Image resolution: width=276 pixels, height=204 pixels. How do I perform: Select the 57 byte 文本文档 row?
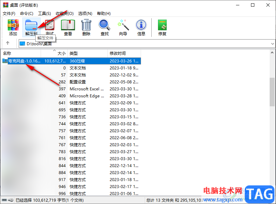[x=71, y=75]
